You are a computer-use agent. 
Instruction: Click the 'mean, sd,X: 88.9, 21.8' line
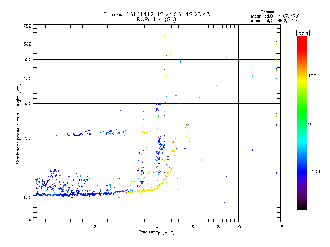click(274, 21)
